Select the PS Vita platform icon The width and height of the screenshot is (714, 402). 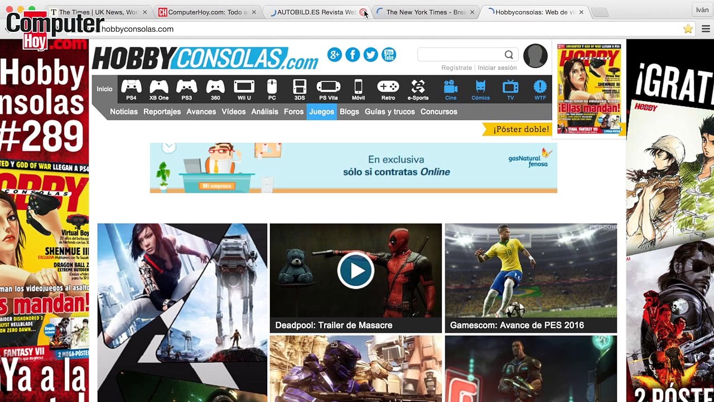329,89
